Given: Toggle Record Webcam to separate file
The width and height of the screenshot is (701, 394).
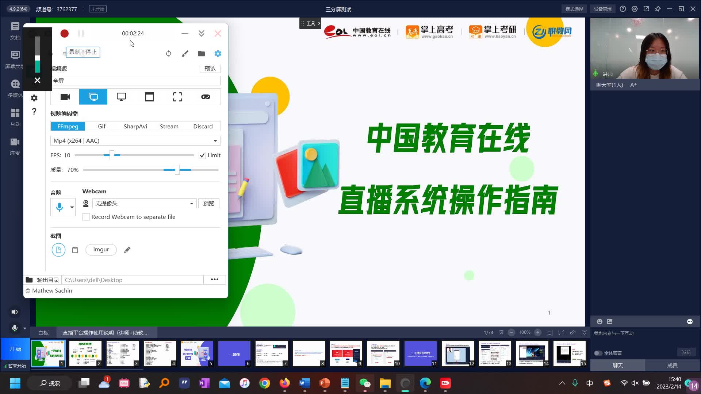Looking at the screenshot, I should tap(86, 217).
